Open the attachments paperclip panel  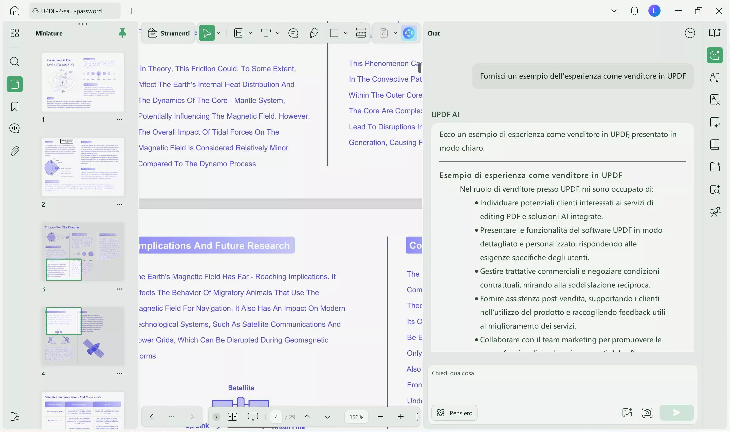tap(14, 151)
